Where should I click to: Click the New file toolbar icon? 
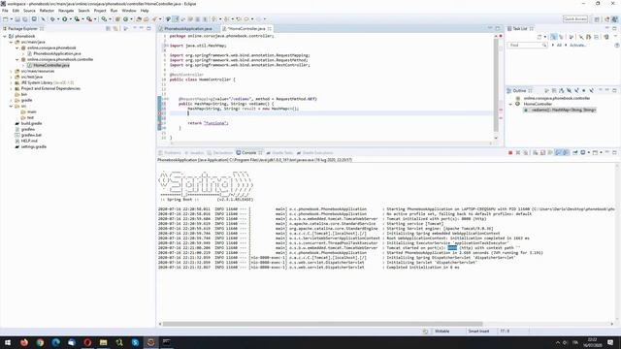tap(5, 19)
